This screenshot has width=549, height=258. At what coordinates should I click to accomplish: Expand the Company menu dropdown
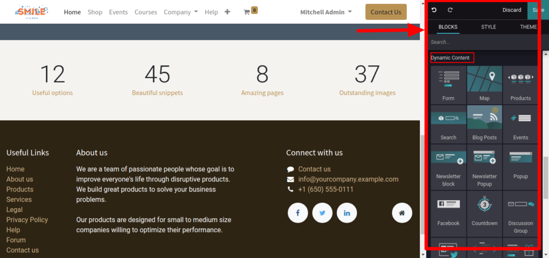coord(181,12)
